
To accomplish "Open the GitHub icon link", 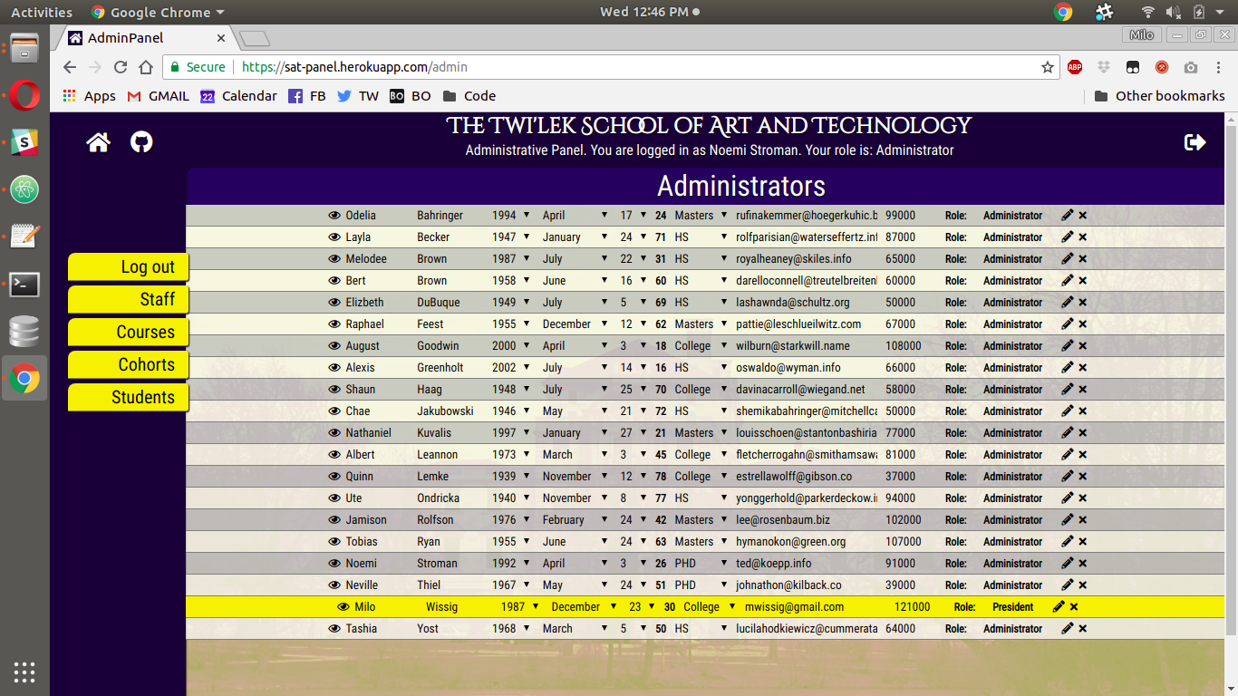I will tap(141, 142).
